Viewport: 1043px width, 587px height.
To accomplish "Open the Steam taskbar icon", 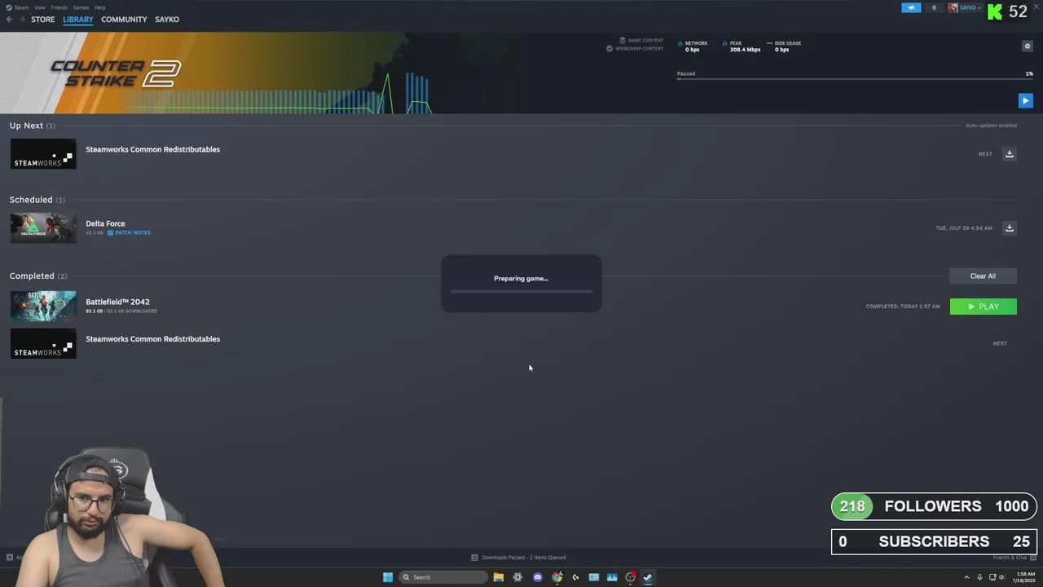I will pos(647,577).
